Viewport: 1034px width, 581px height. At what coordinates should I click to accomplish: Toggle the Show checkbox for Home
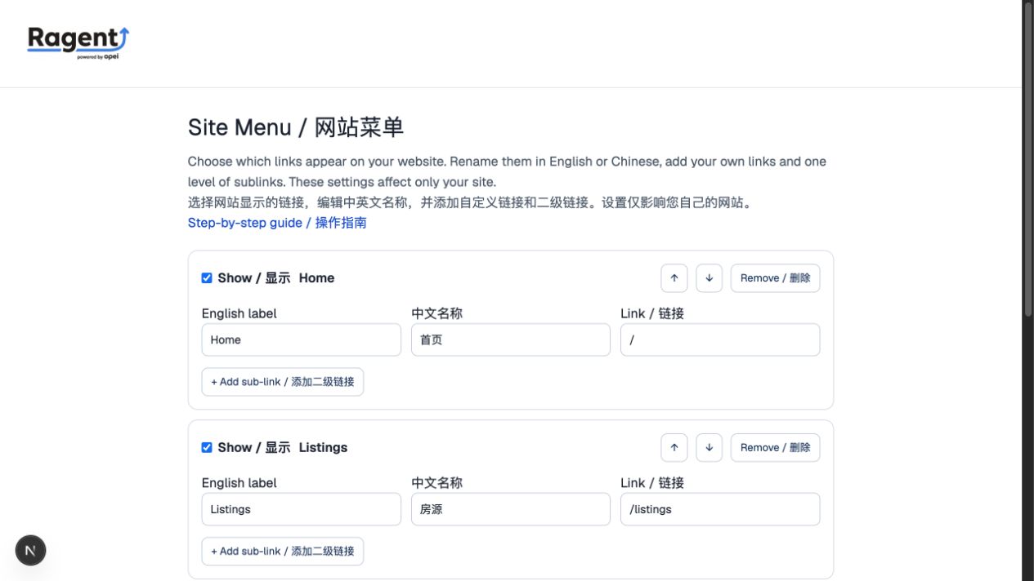pos(207,278)
